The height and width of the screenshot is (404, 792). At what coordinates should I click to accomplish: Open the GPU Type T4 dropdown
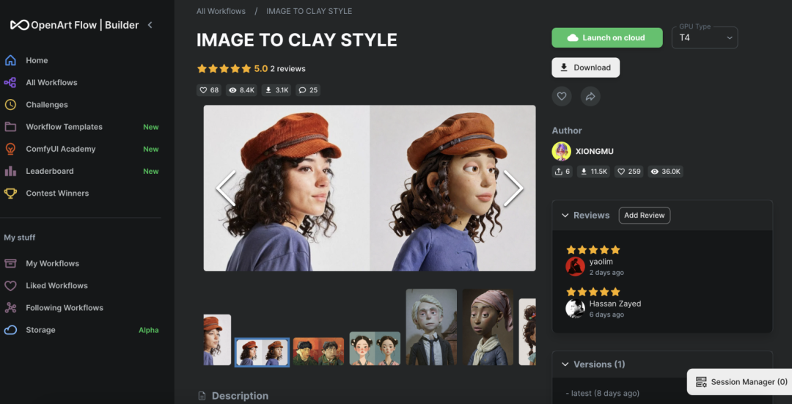[x=705, y=38]
